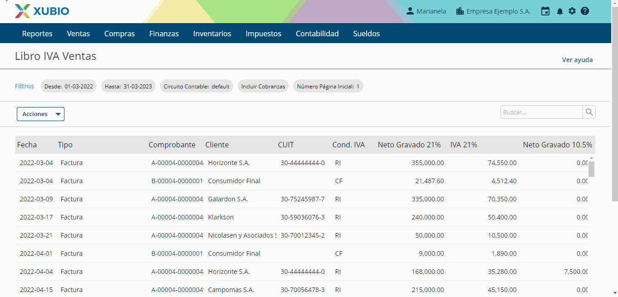Click the Empresa Ejemplo S.A. company icon
Image resolution: width=618 pixels, height=297 pixels.
(460, 11)
